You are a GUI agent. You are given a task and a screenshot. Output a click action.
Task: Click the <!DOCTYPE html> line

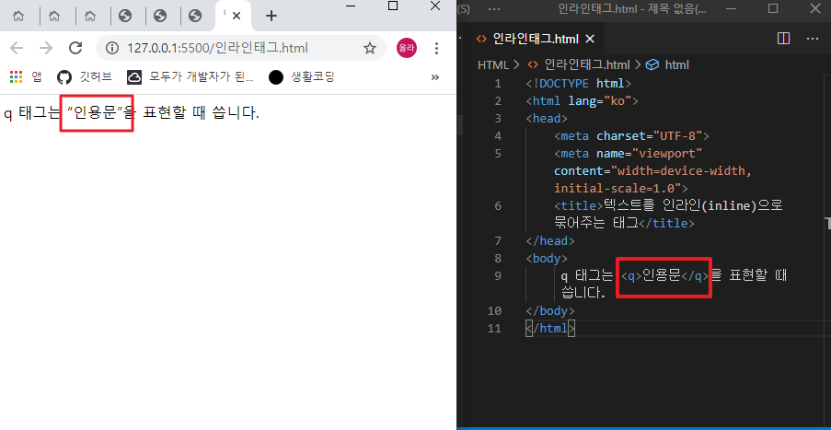pos(578,83)
